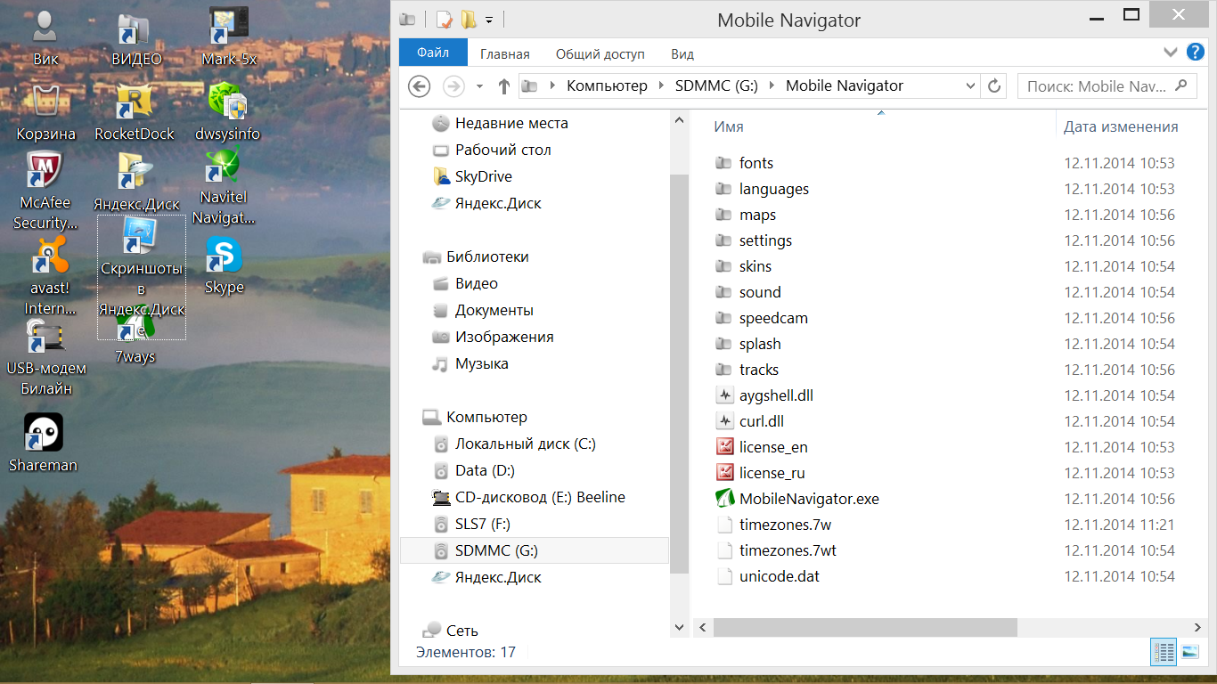Click the Help question mark icon
1217x684 pixels.
(x=1196, y=53)
